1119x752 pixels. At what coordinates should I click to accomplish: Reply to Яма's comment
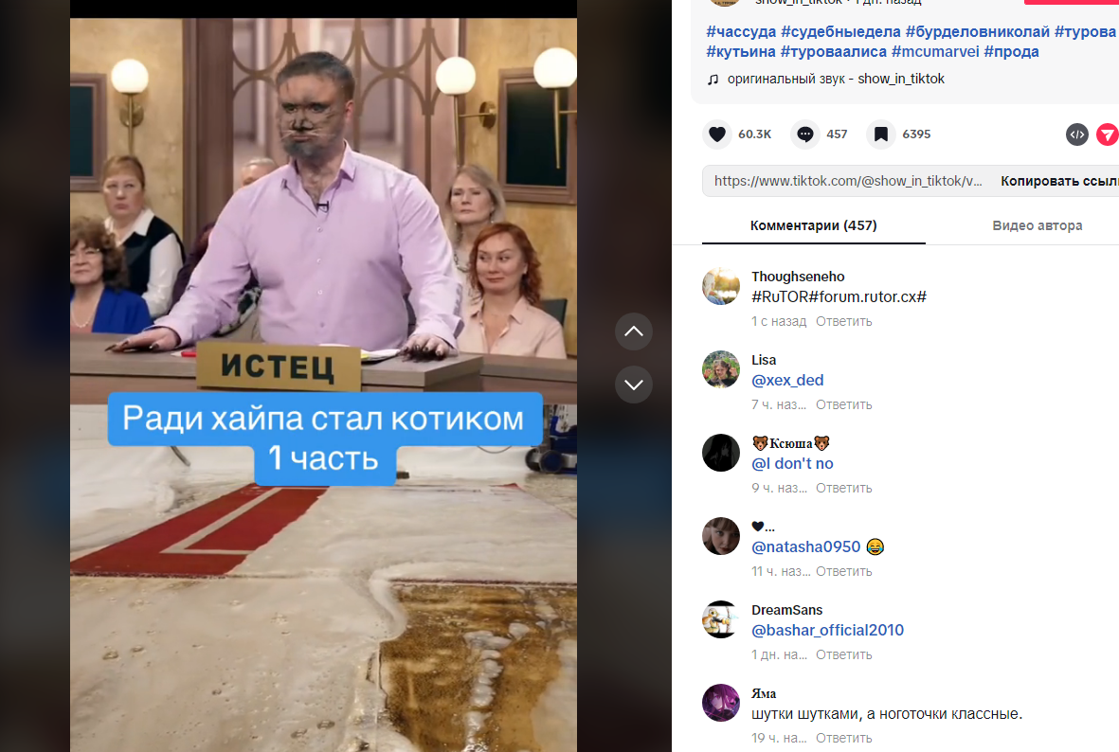click(x=843, y=739)
